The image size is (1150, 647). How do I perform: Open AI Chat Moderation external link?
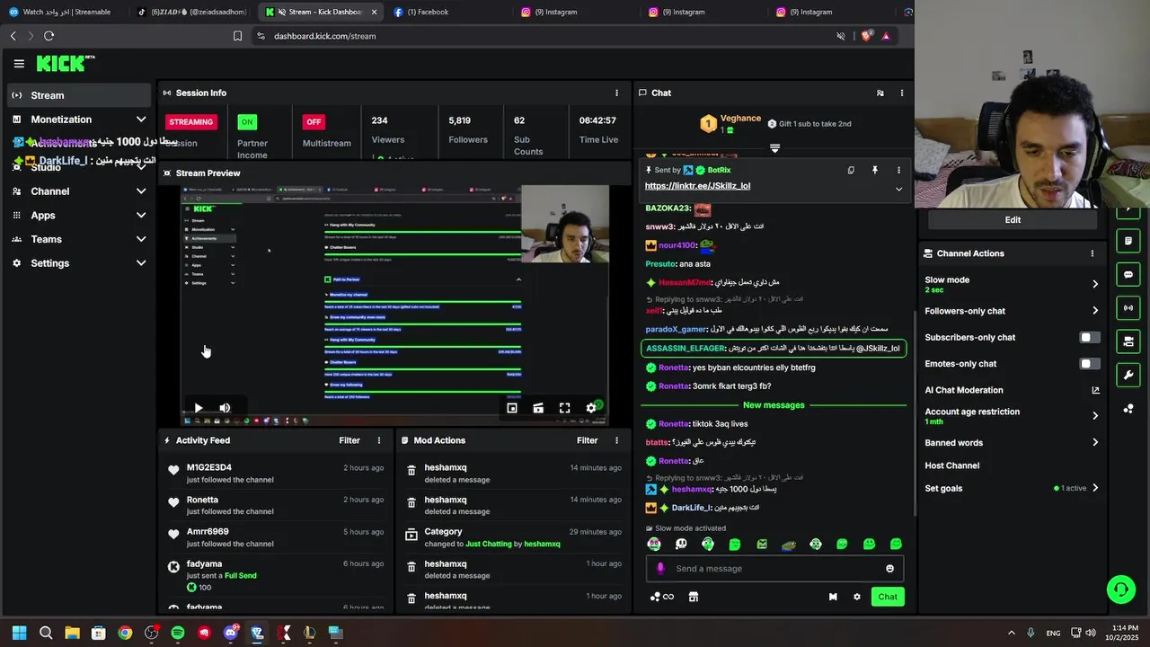(x=1095, y=390)
